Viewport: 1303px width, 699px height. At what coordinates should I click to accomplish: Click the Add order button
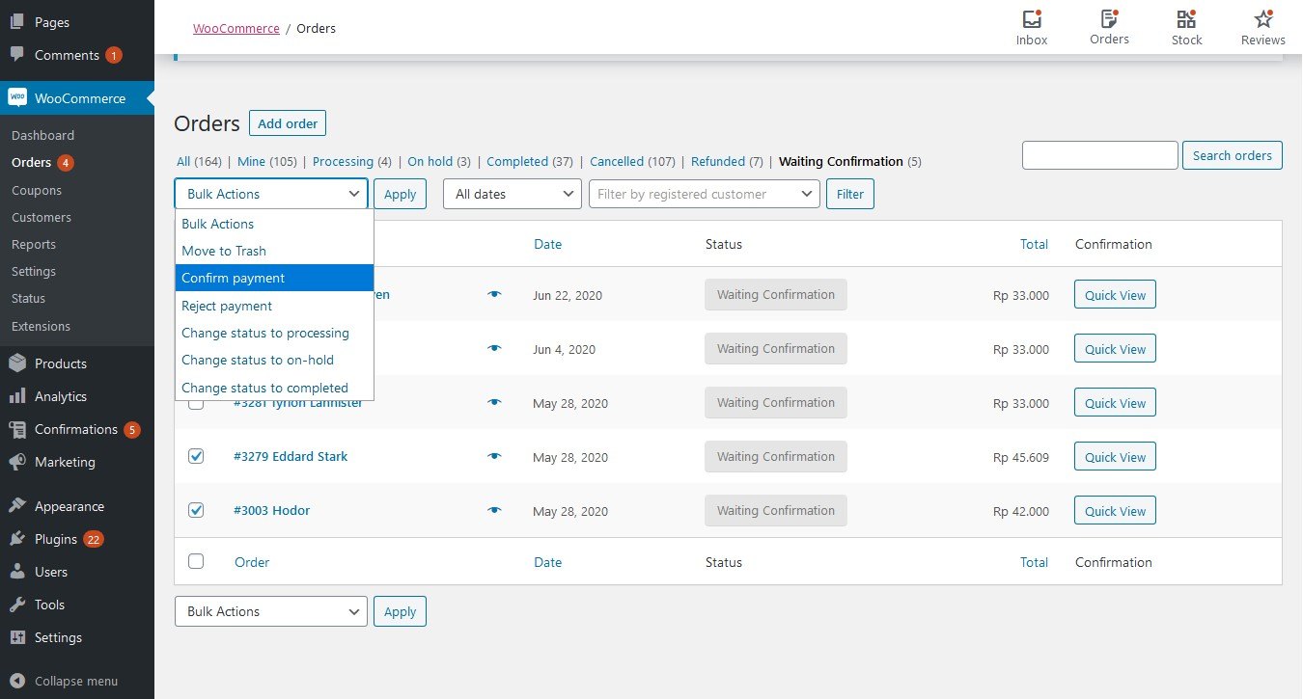pyautogui.click(x=288, y=123)
